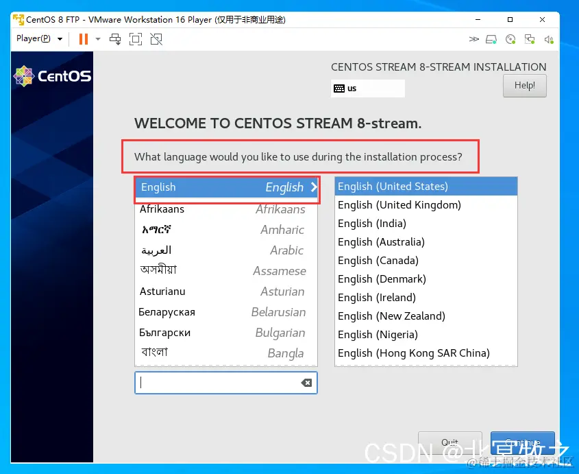
Task: Pause the virtual machine with orange pause icon
Action: click(x=84, y=39)
